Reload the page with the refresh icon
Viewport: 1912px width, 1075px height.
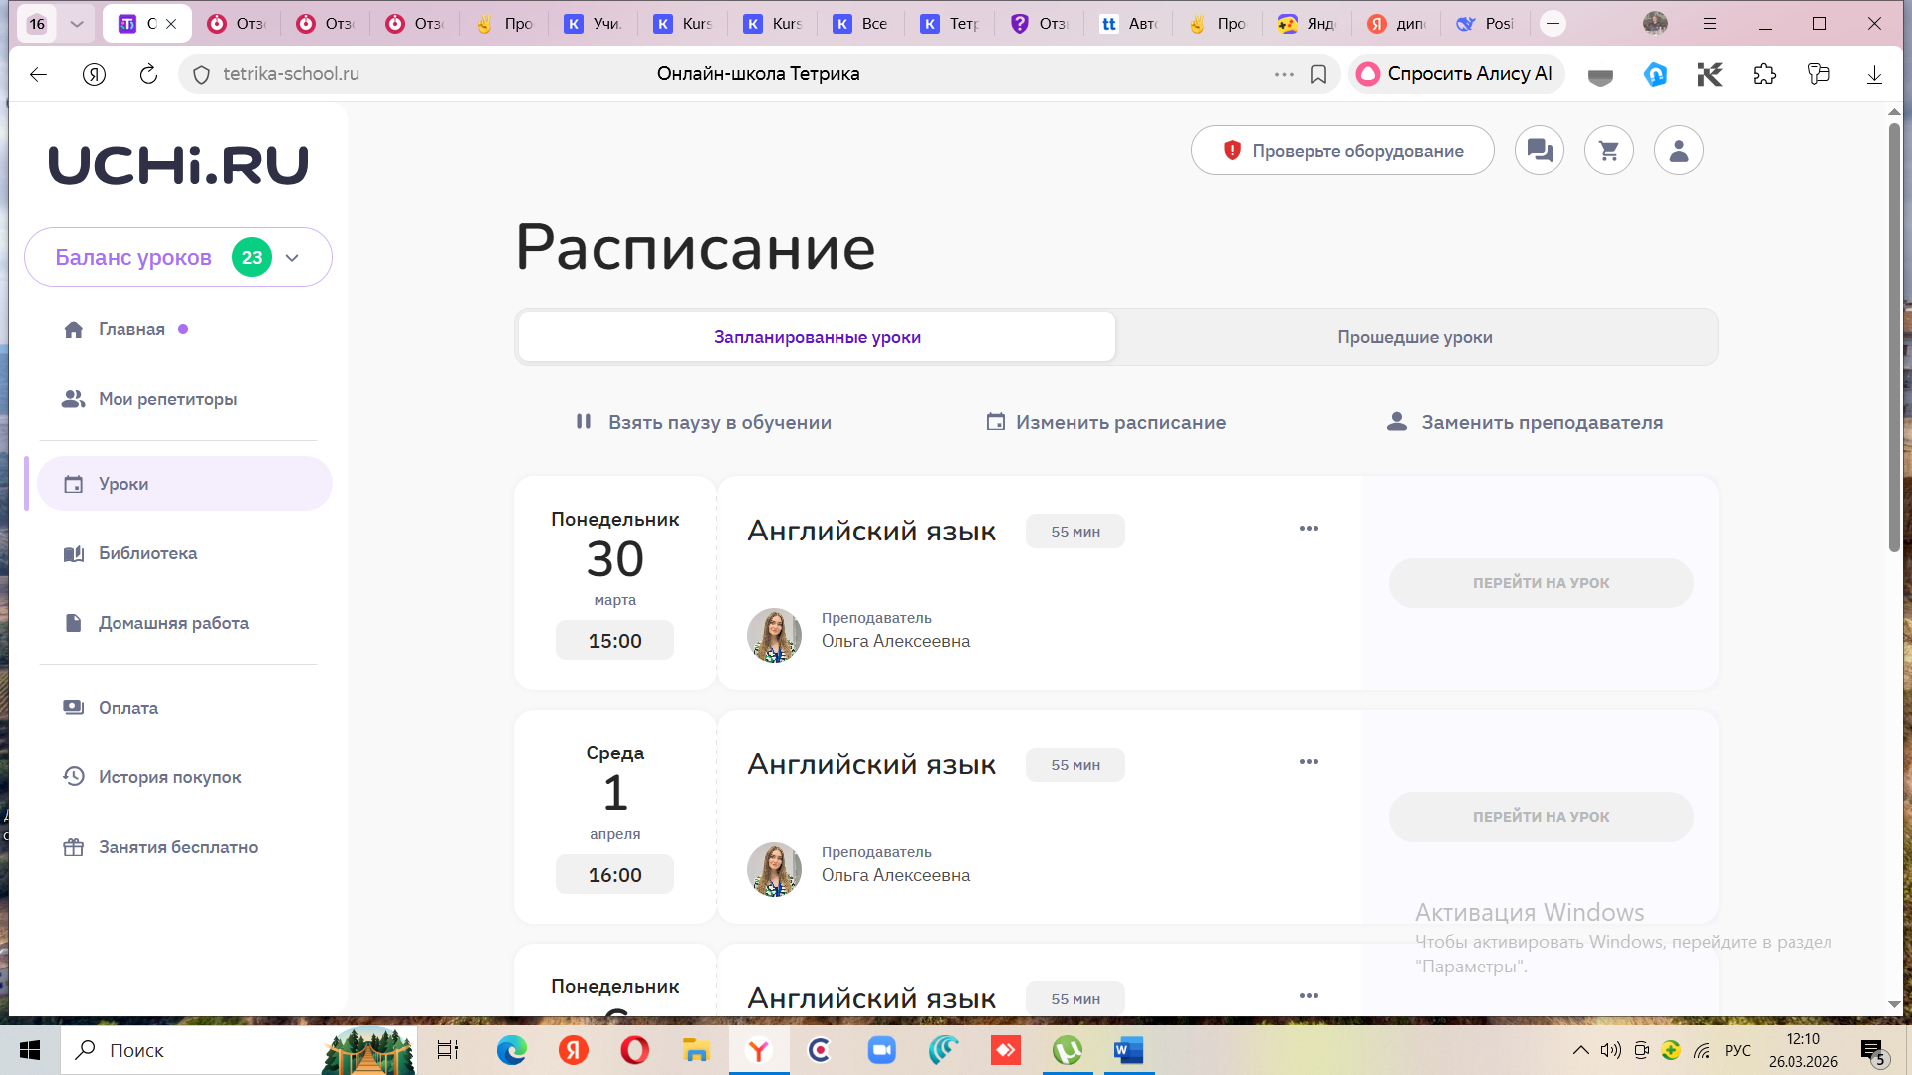tap(148, 74)
